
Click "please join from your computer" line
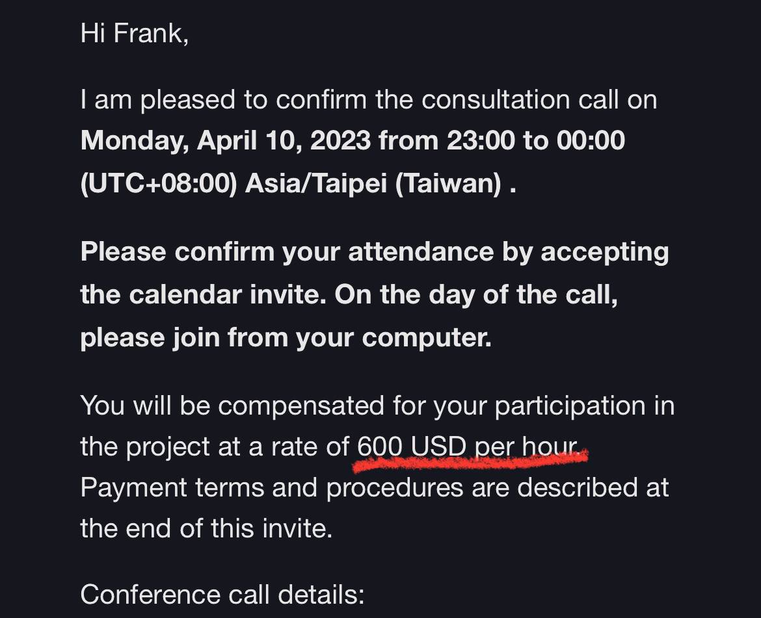[286, 338]
